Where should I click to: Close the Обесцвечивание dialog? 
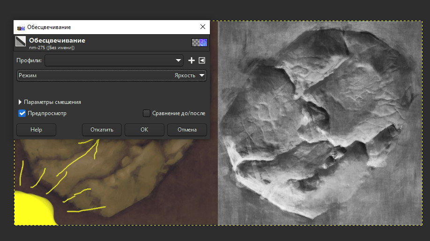point(203,27)
